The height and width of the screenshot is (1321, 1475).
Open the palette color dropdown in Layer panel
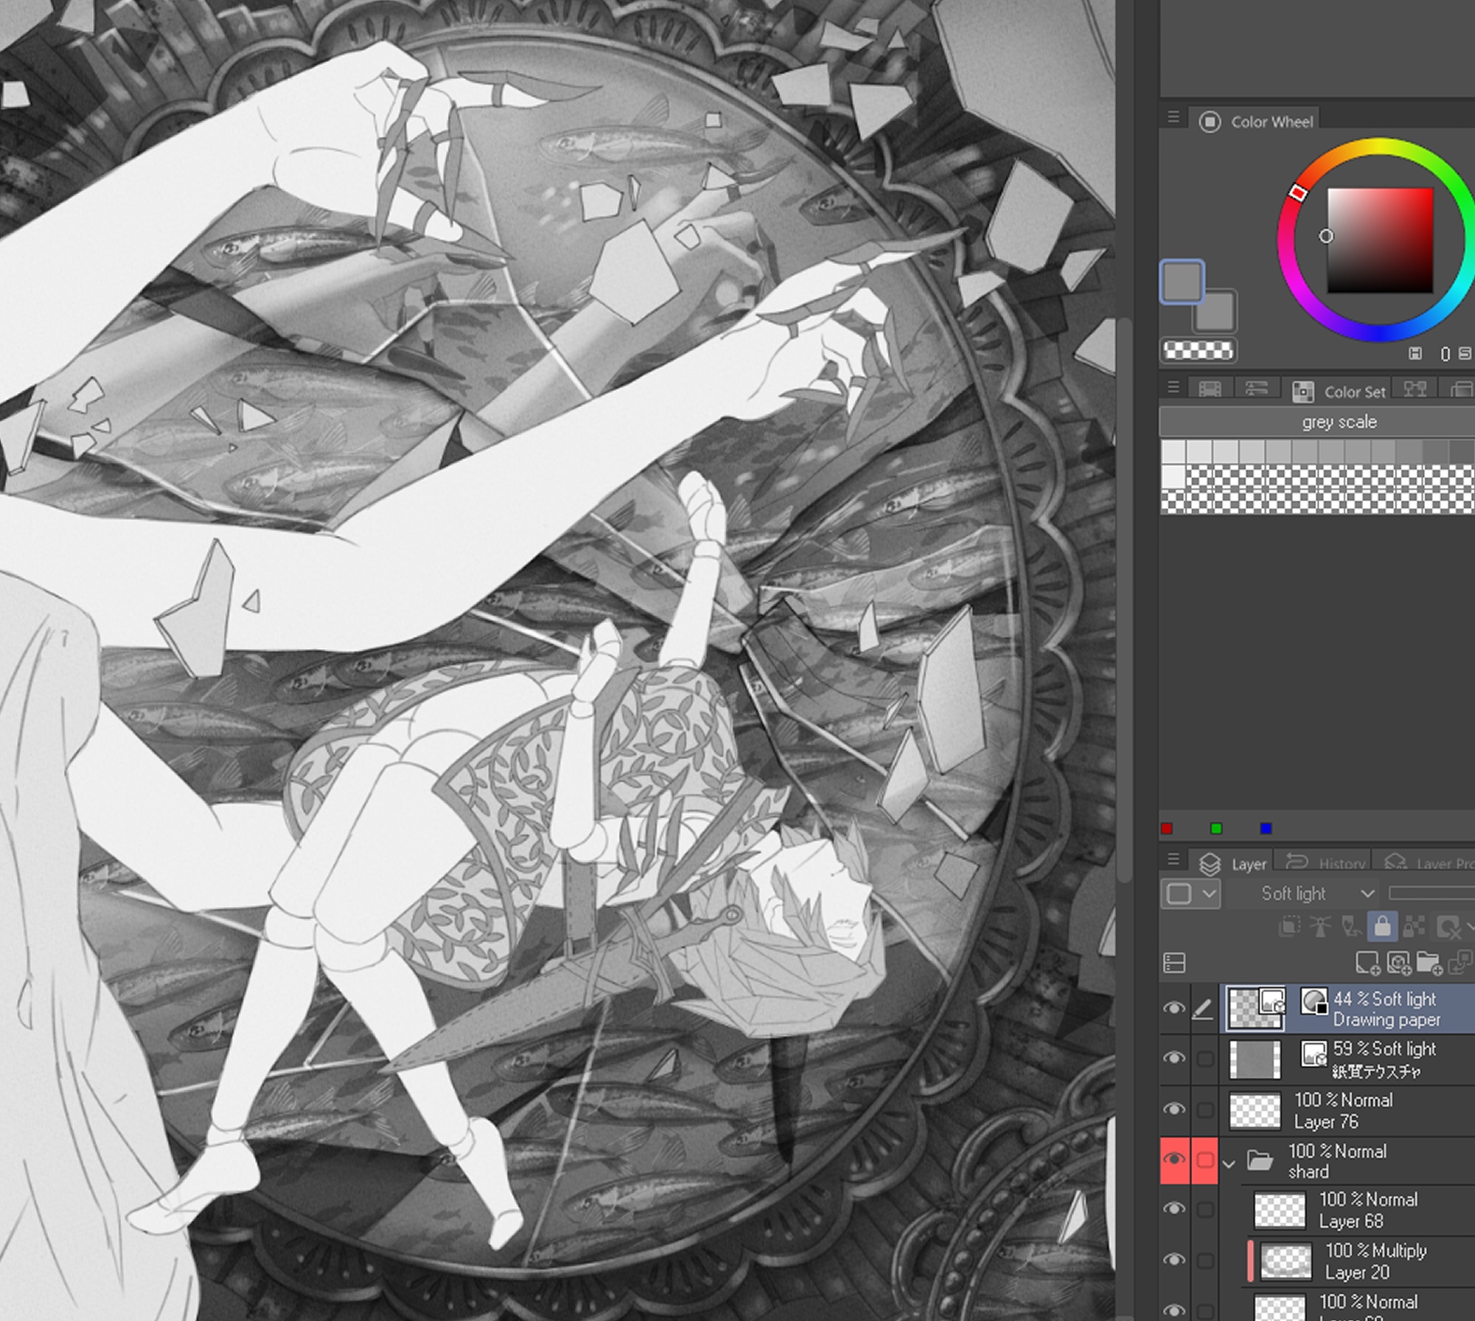tap(1190, 893)
